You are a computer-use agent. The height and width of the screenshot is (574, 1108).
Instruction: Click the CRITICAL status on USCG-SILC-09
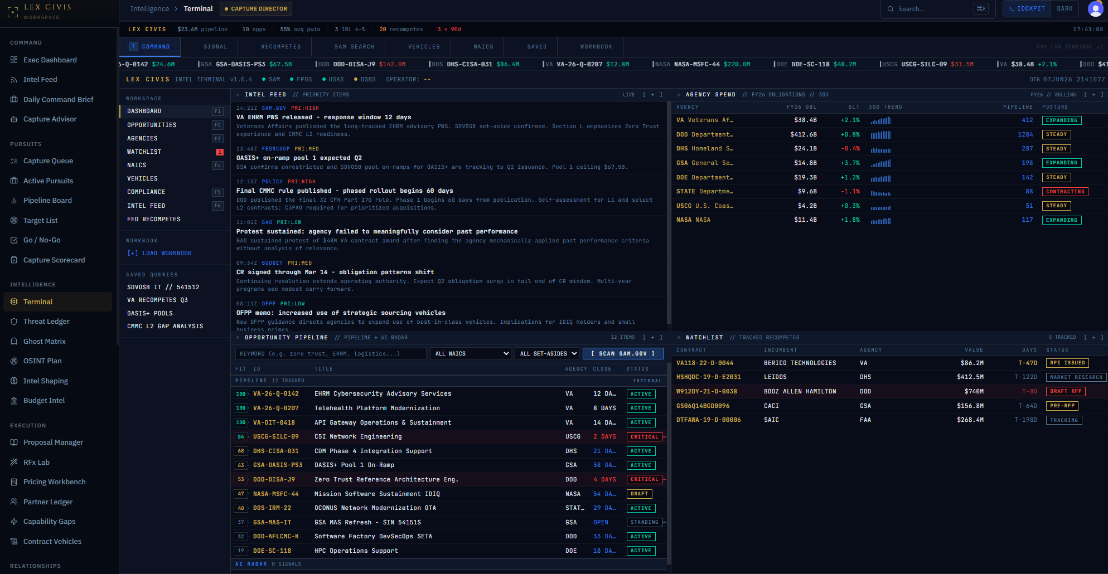click(x=645, y=437)
